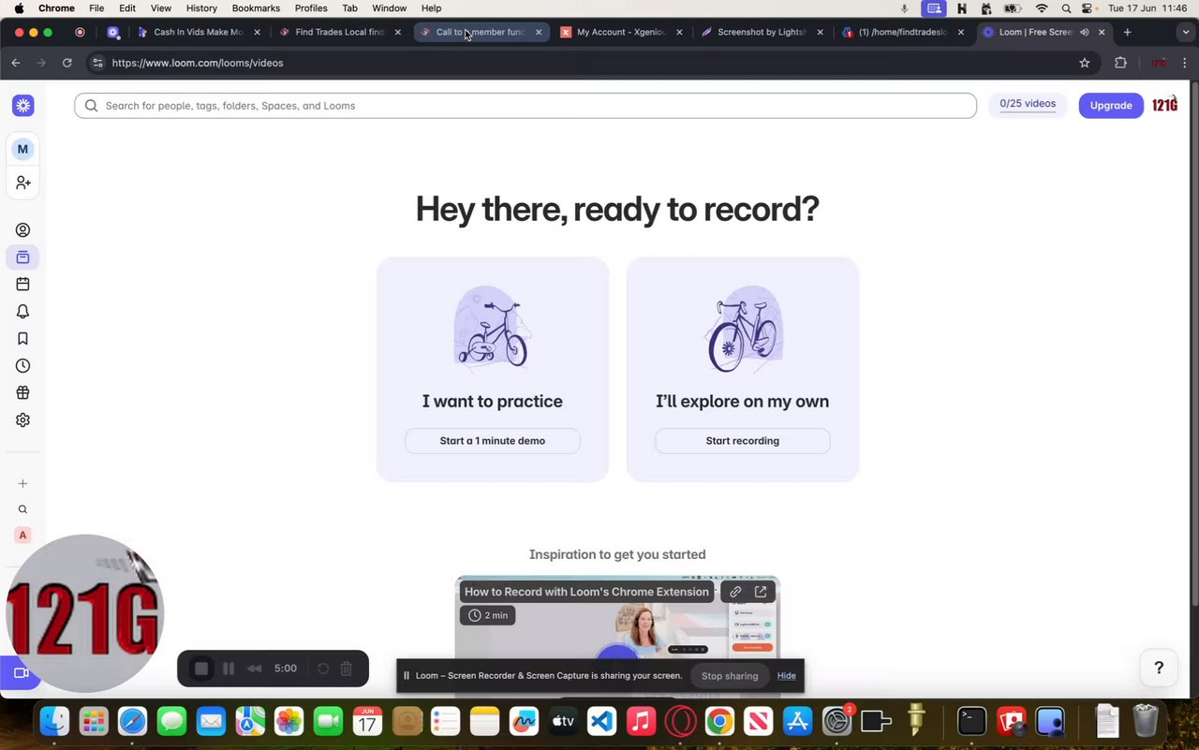Click the Loom search field
The image size is (1199, 750).
tap(525, 106)
